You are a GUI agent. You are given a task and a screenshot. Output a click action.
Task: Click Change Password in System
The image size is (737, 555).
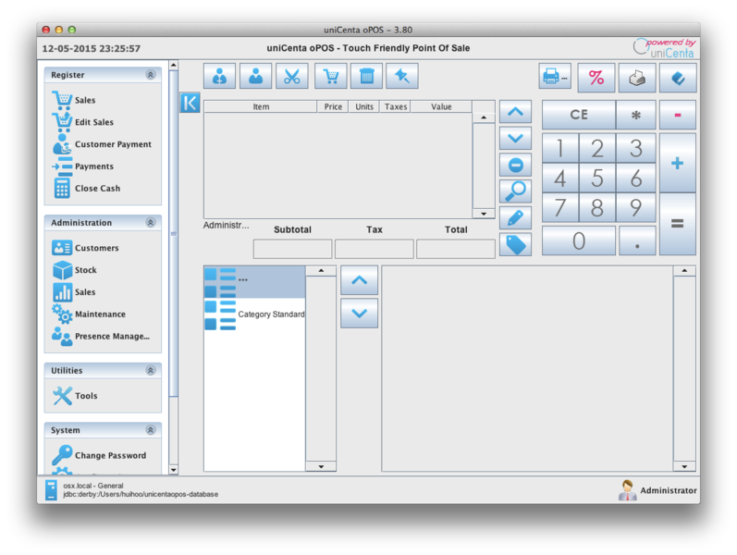tap(99, 455)
